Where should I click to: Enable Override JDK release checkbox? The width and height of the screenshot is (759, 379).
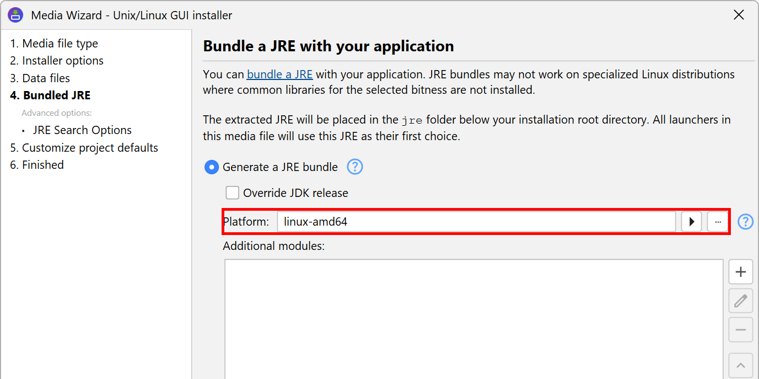[233, 193]
